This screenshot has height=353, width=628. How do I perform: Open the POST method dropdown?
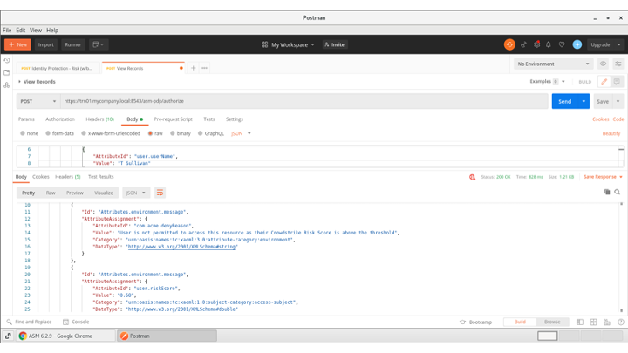point(38,101)
